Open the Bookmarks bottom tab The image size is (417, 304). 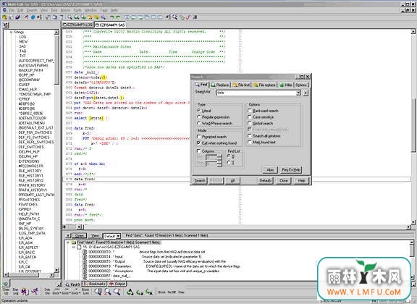click(x=94, y=284)
